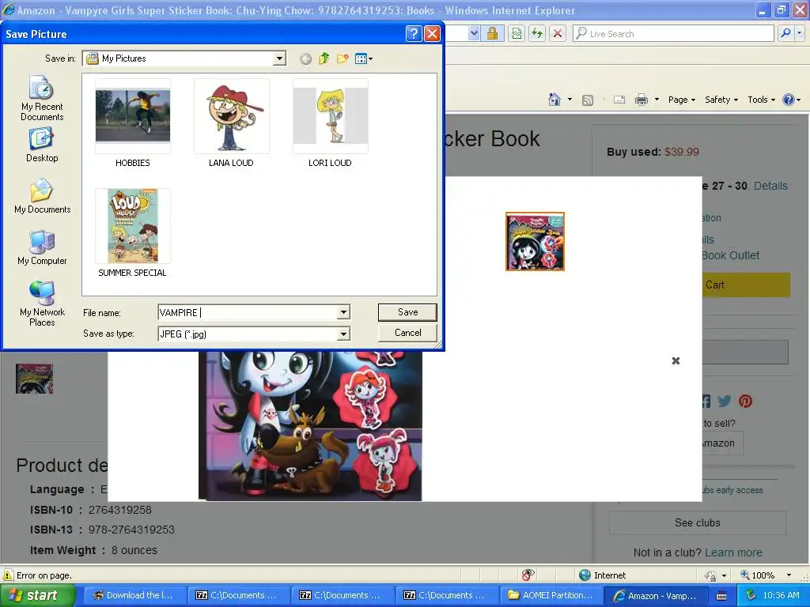Viewport: 810px width, 607px height.
Task: Switch to Amazon - Vamp... taskbar item
Action: pyautogui.click(x=654, y=596)
